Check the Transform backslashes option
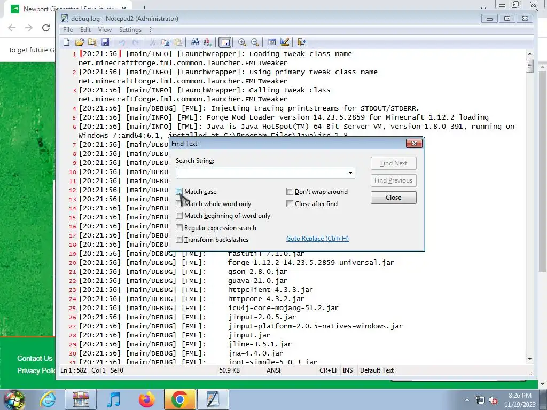This screenshot has width=547, height=410. [x=179, y=240]
